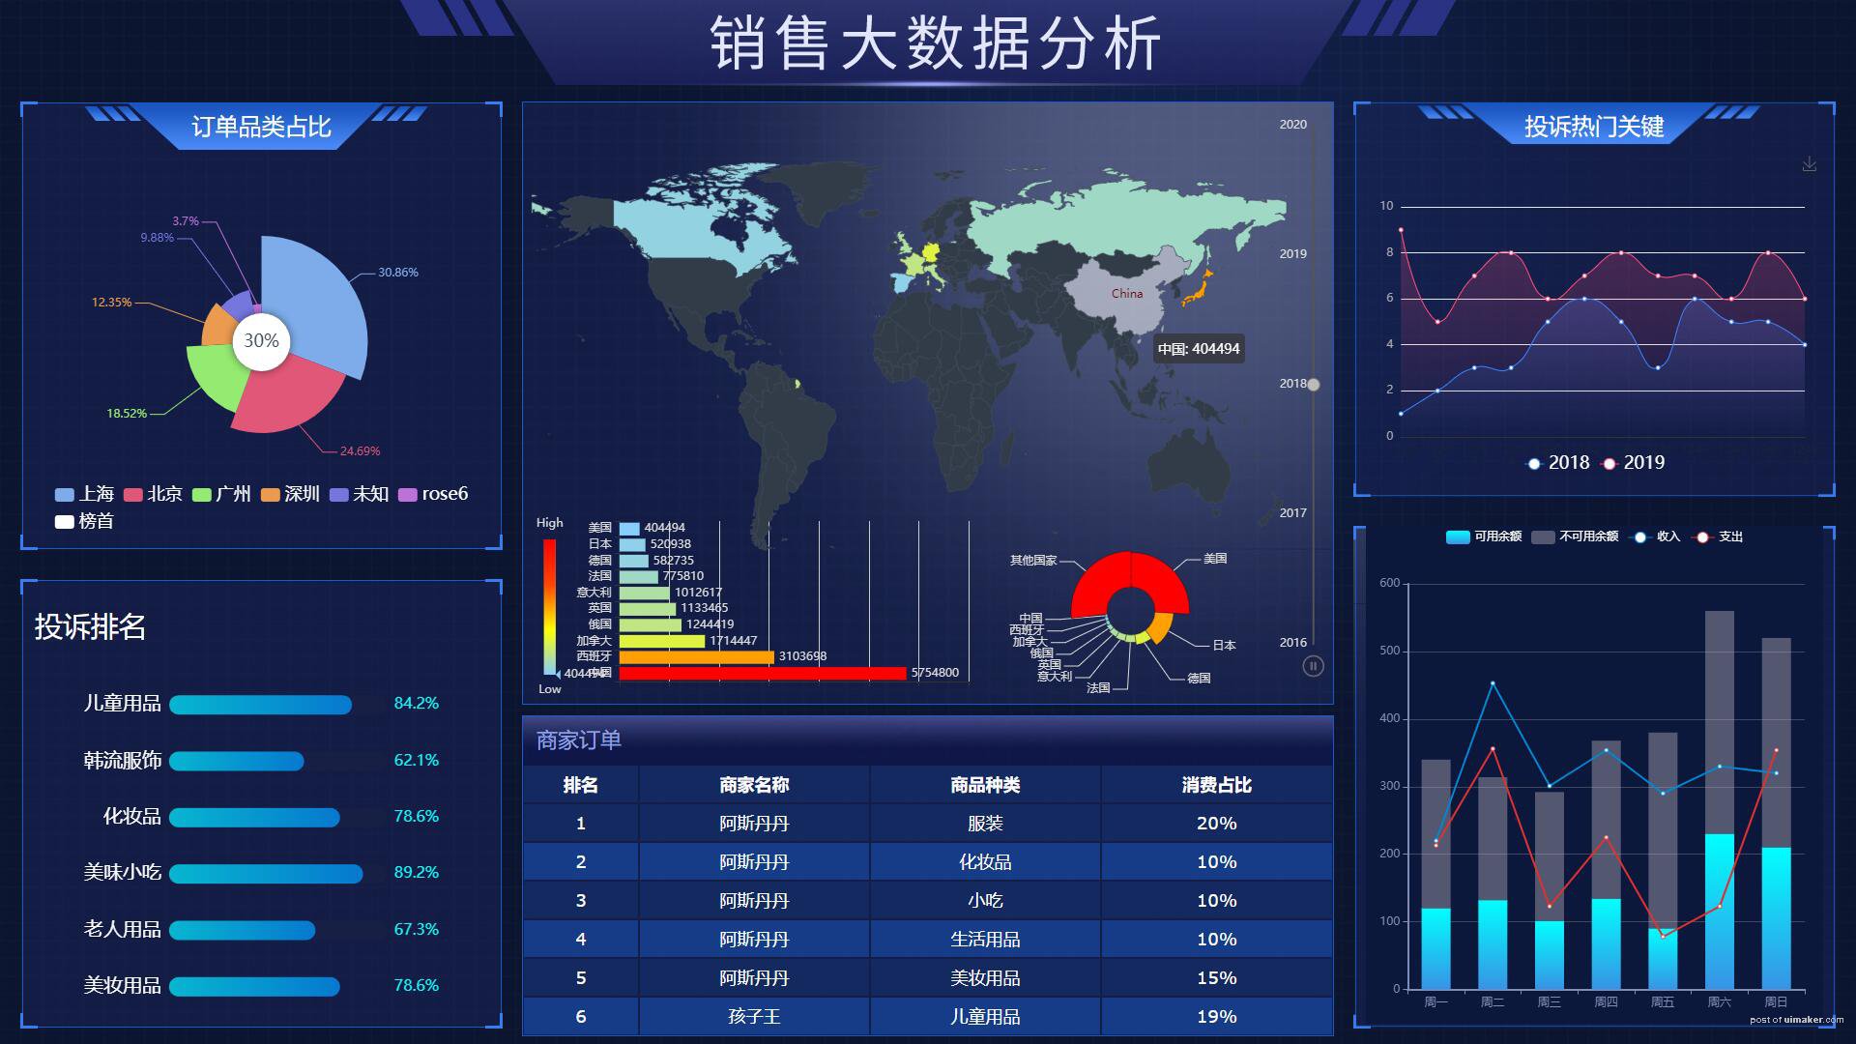This screenshot has width=1856, height=1044.
Task: Select the 生活用品 category cell
Action: (985, 940)
